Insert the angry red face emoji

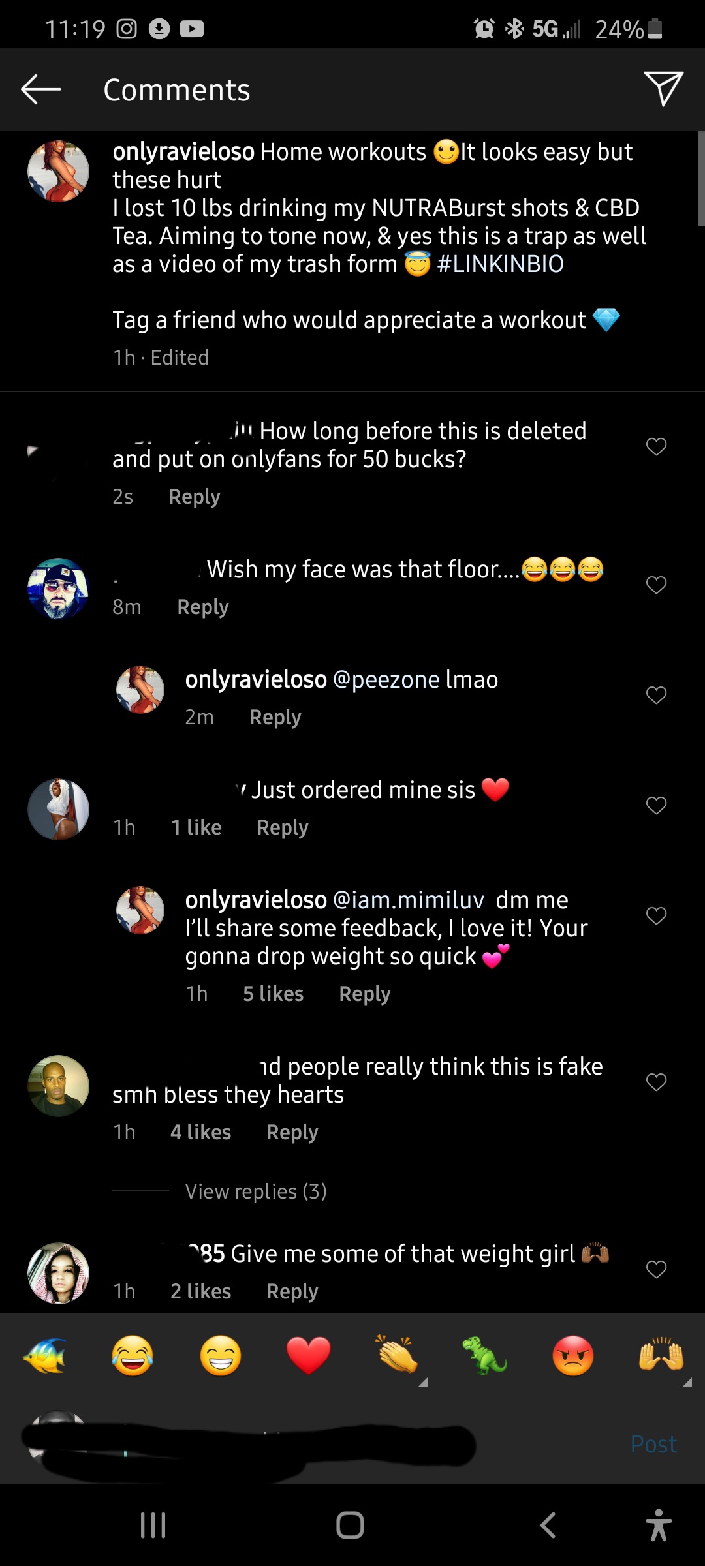[572, 1355]
